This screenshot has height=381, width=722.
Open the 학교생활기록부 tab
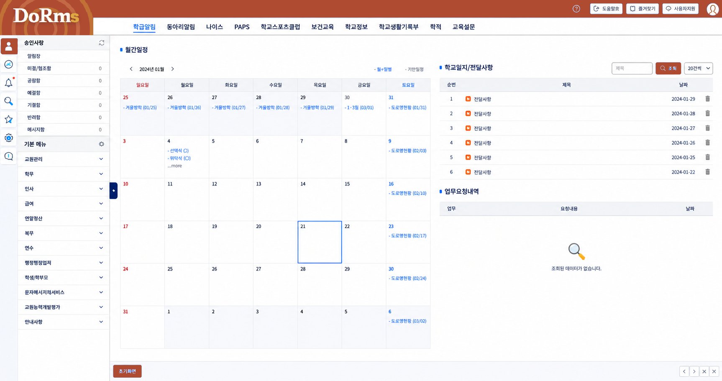pyautogui.click(x=398, y=27)
